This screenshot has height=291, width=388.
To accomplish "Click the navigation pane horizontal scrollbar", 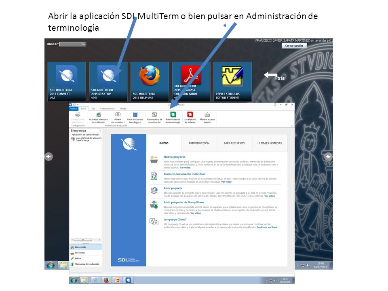I will tap(86, 240).
